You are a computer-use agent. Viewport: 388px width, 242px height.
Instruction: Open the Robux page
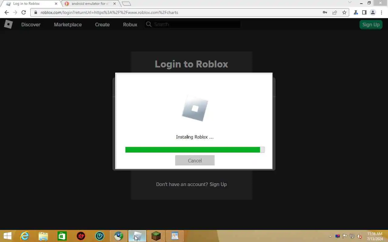[130, 25]
